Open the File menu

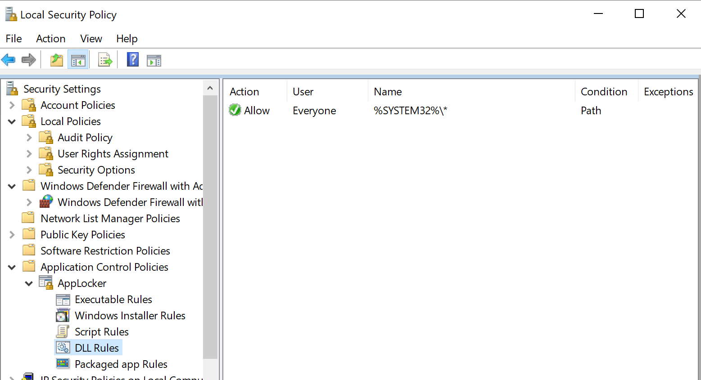(14, 39)
